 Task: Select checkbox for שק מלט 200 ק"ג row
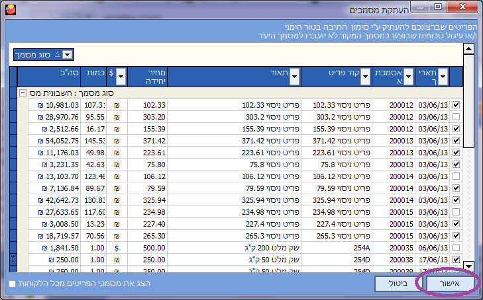[x=456, y=247]
